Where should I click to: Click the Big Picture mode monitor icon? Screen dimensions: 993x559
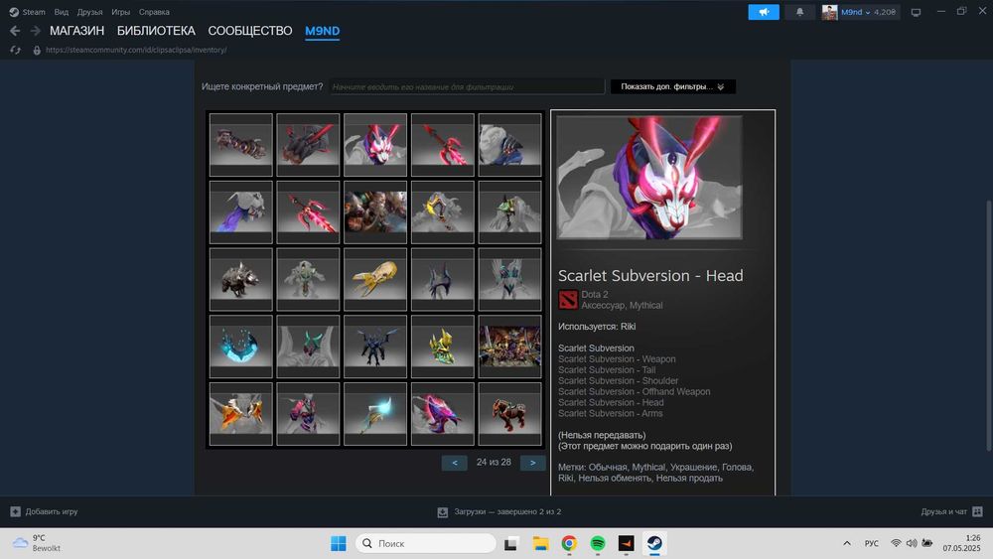coord(916,12)
